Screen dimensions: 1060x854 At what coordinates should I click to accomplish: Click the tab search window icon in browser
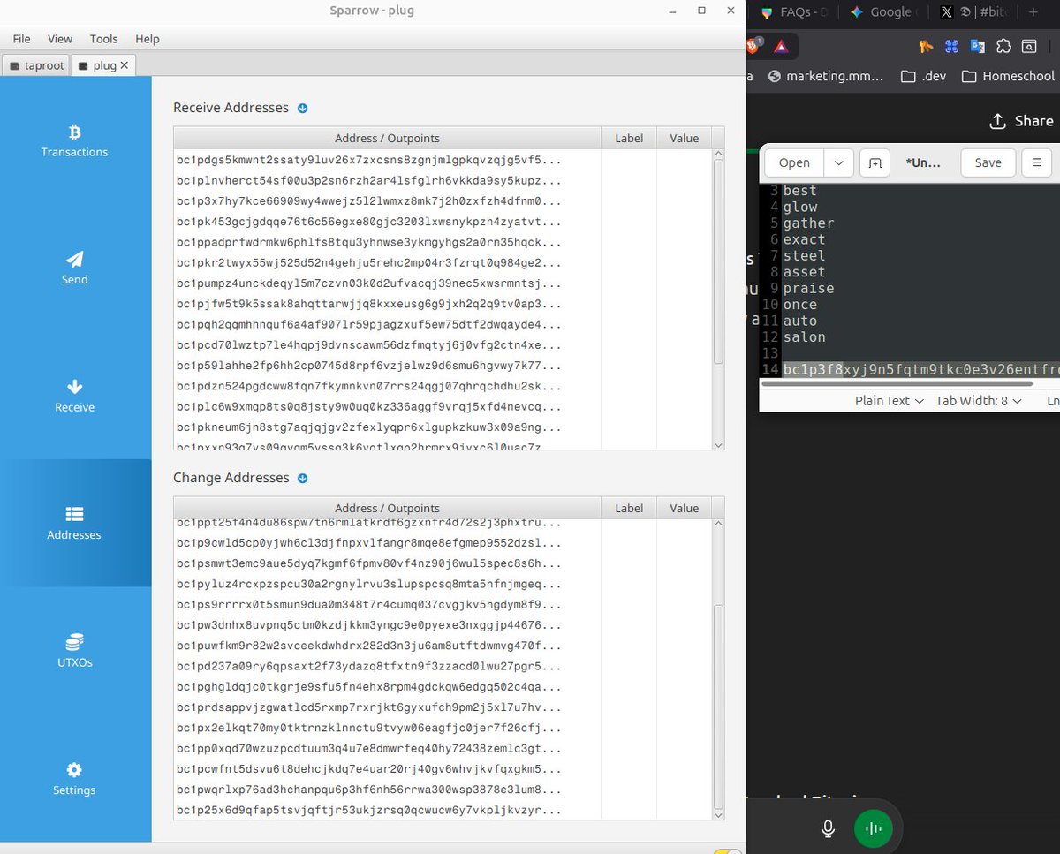point(1029,47)
